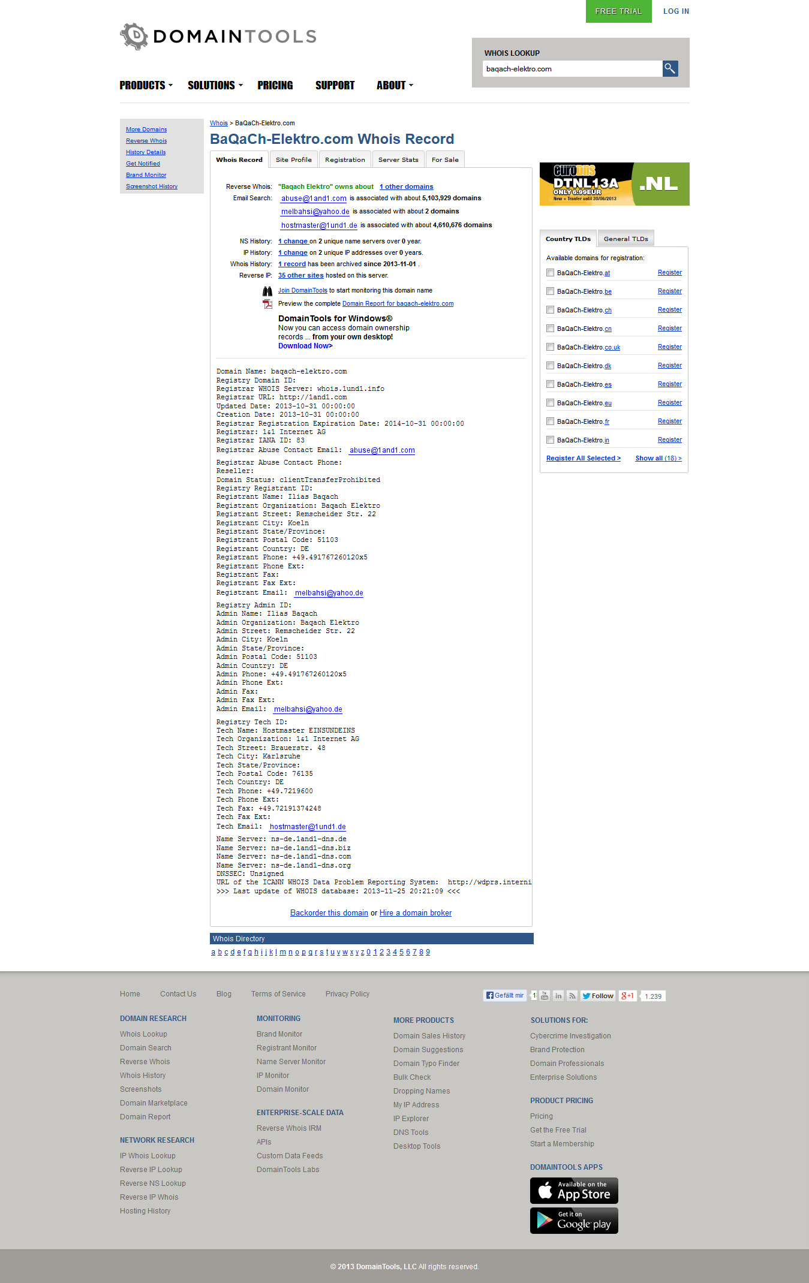Open the Brand Monitor sidebar link
This screenshot has width=809, height=1283.
[x=146, y=175]
